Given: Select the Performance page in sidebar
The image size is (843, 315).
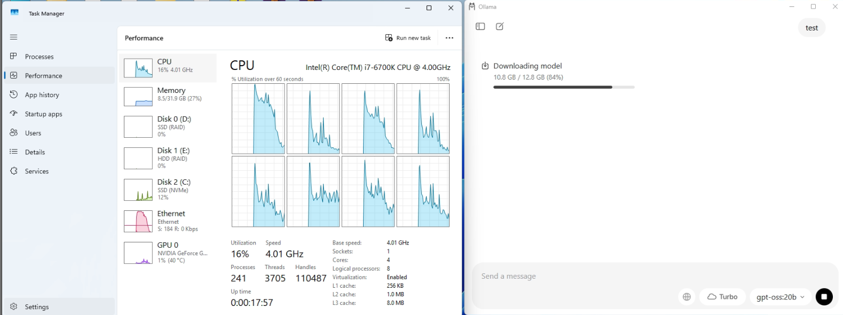Looking at the screenshot, I should click(59, 76).
